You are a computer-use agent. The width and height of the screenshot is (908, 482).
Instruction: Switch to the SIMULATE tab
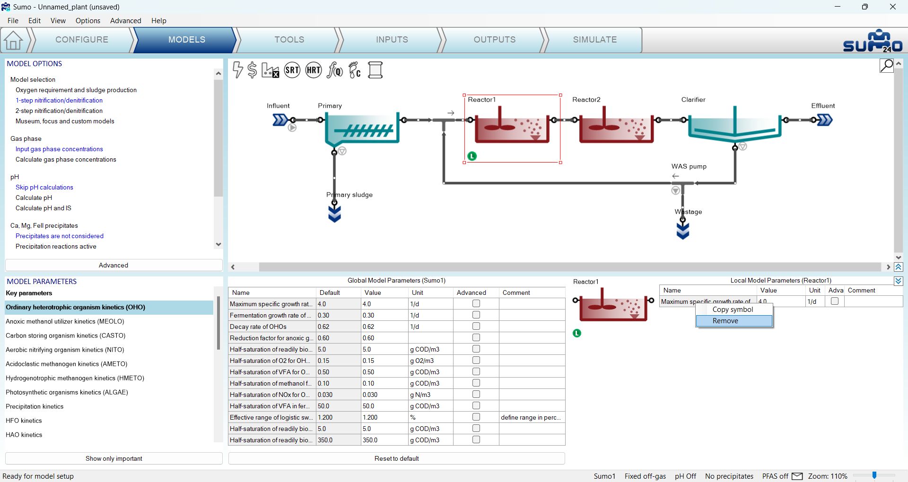tap(595, 40)
